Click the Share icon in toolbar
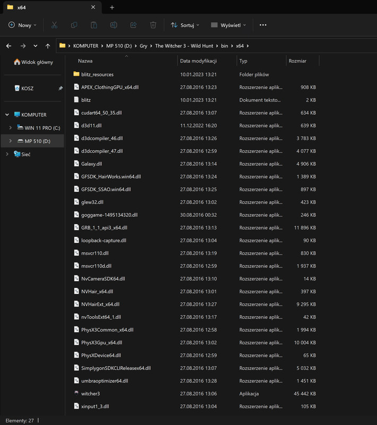The image size is (377, 425). tap(133, 25)
